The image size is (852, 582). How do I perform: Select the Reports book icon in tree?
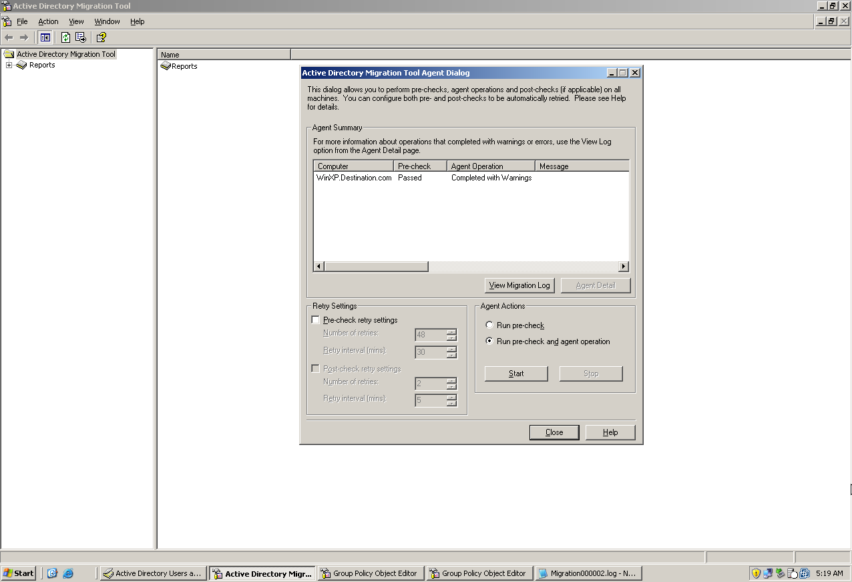click(21, 65)
